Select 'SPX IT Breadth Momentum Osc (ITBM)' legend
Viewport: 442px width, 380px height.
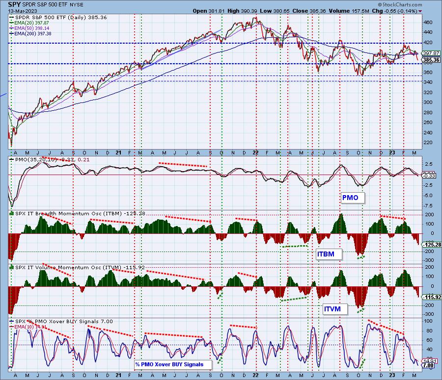coord(80,213)
